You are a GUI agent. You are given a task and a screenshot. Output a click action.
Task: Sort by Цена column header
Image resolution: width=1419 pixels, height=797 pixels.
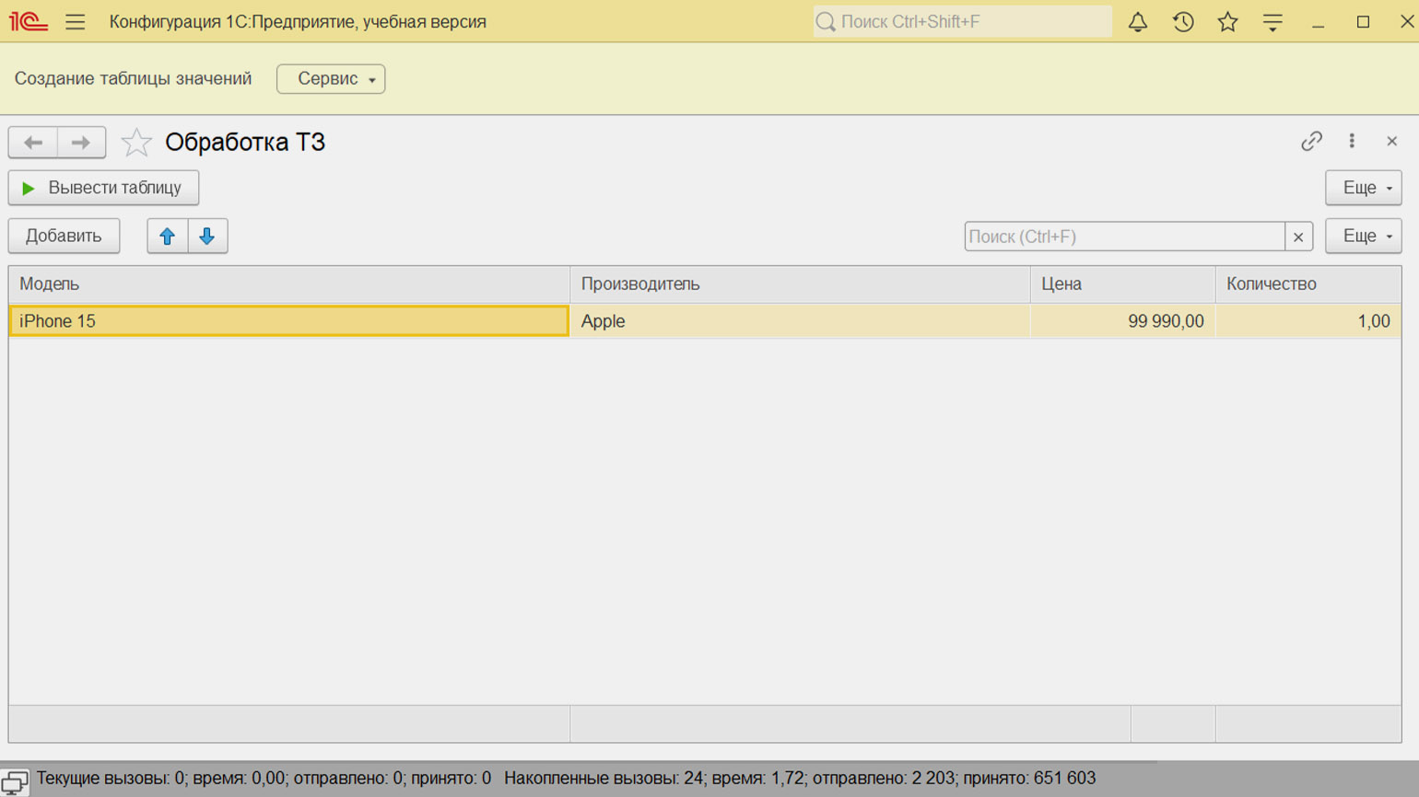(1122, 284)
